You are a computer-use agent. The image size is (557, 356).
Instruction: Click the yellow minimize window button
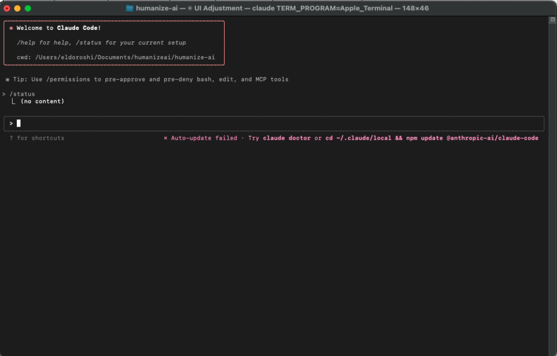17,9
